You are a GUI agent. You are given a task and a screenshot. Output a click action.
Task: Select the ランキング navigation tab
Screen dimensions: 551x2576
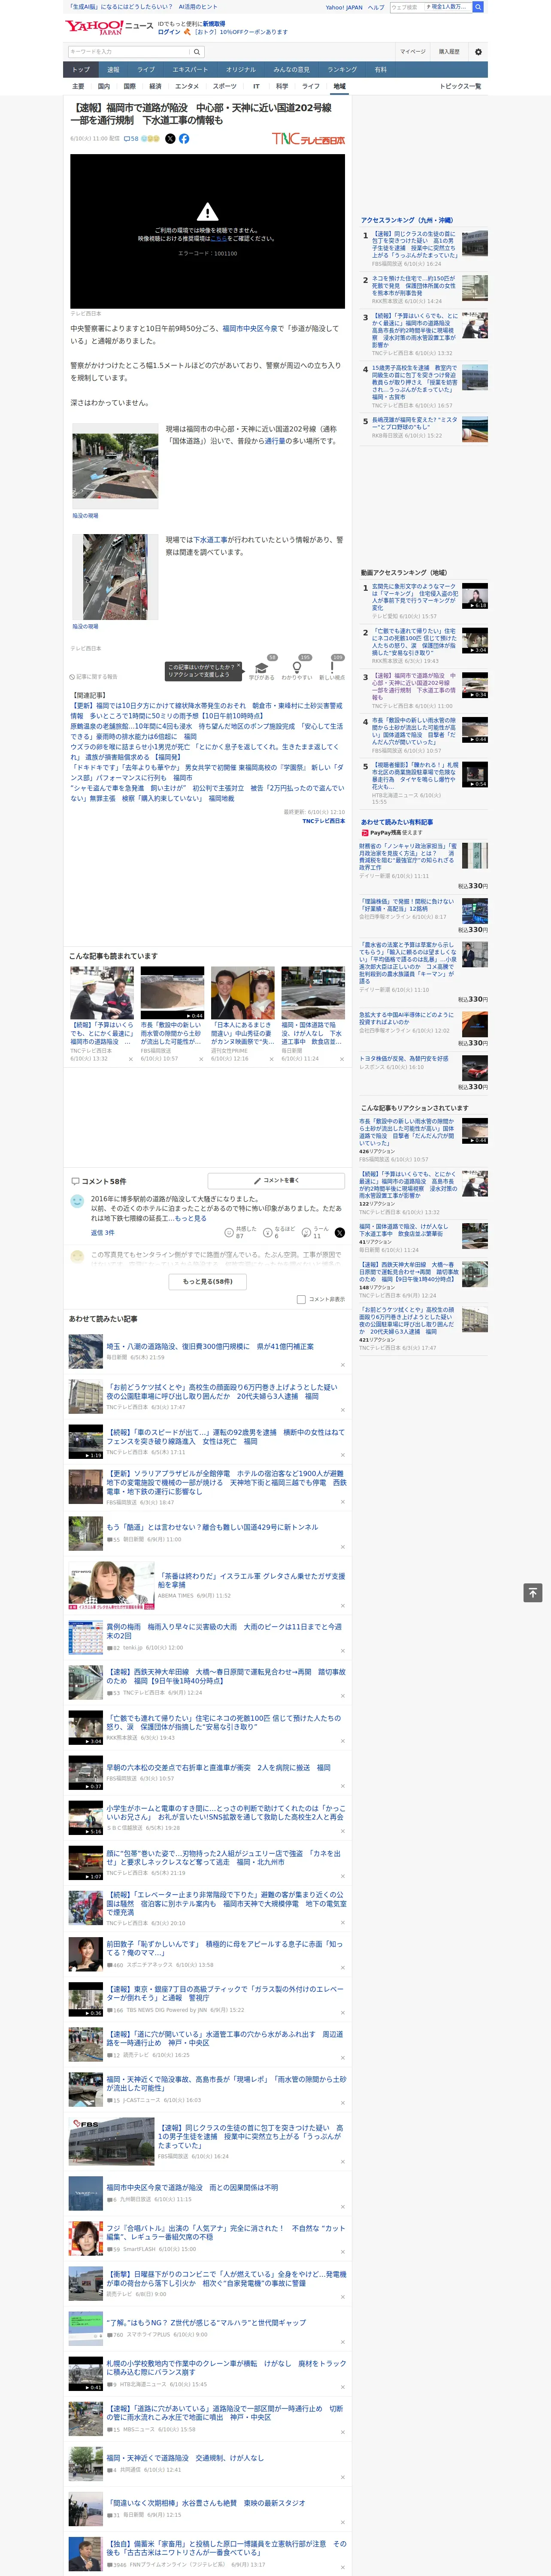pyautogui.click(x=342, y=69)
